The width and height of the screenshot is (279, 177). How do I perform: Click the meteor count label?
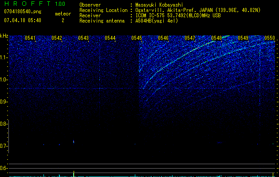[x=63, y=14]
